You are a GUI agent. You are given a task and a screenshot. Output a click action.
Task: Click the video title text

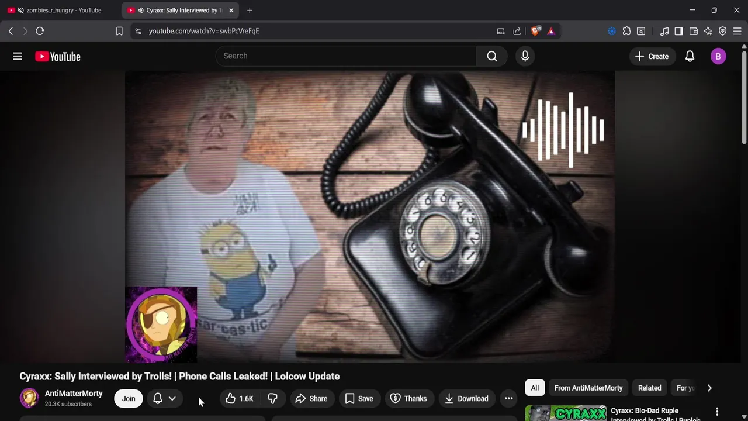[179, 377]
